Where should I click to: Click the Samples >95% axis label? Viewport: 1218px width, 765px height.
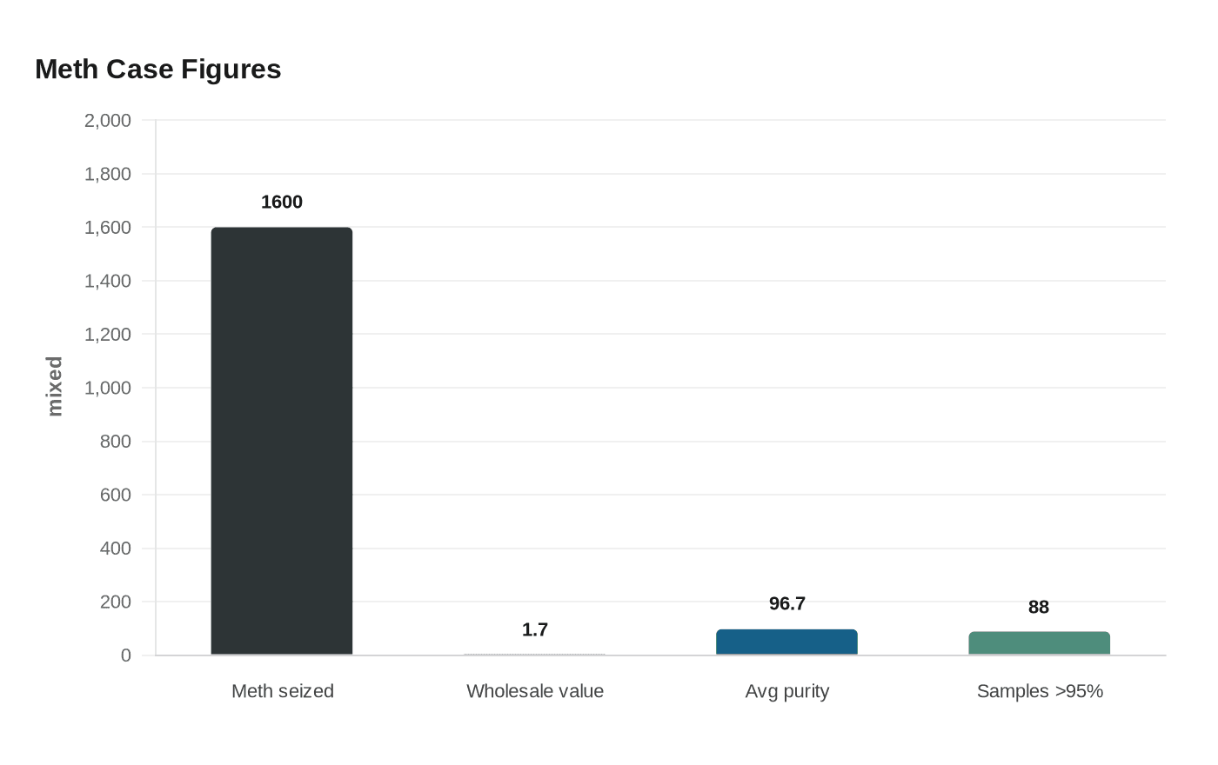tap(1040, 691)
